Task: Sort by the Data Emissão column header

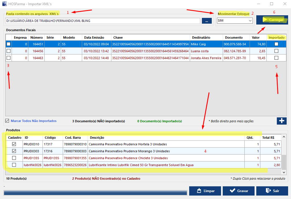Action: pyautogui.click(x=96, y=37)
